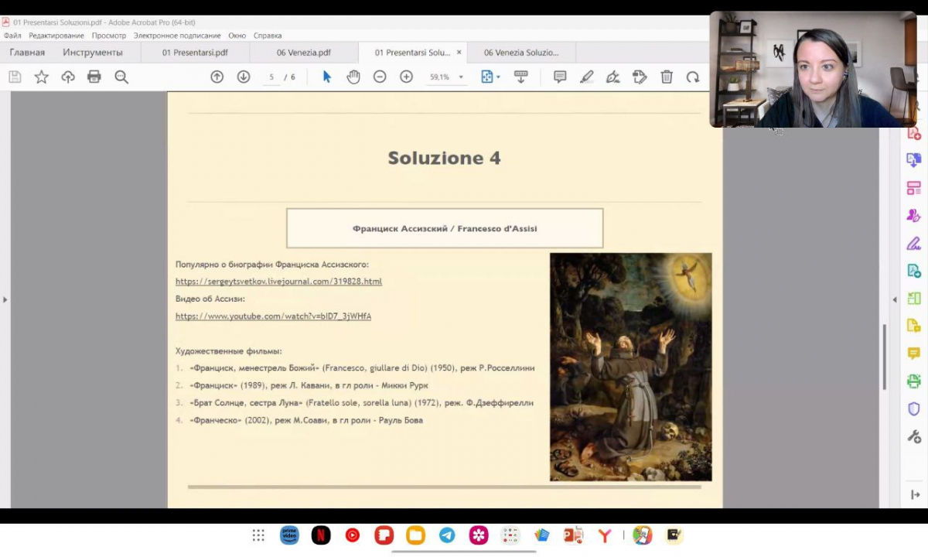Open the Protect shield tool in sidebar
Image resolution: width=928 pixels, height=557 pixels.
click(914, 409)
